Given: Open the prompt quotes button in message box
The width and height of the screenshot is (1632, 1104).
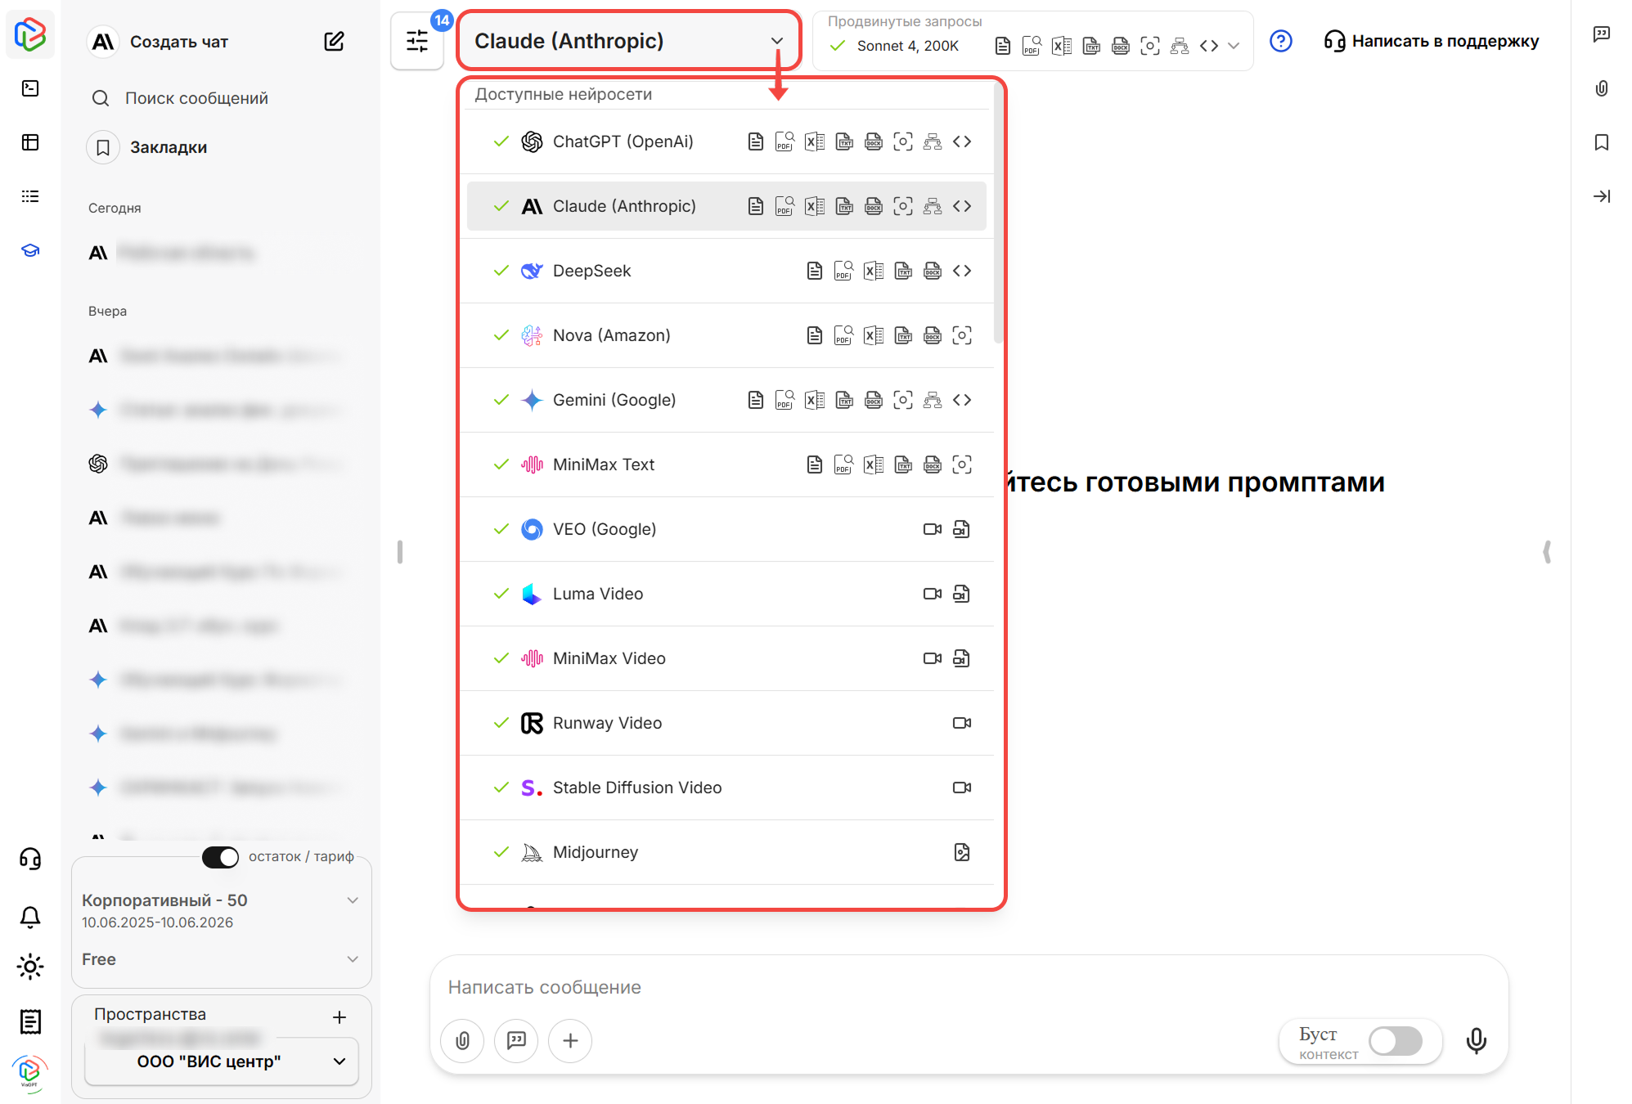Looking at the screenshot, I should 516,1040.
